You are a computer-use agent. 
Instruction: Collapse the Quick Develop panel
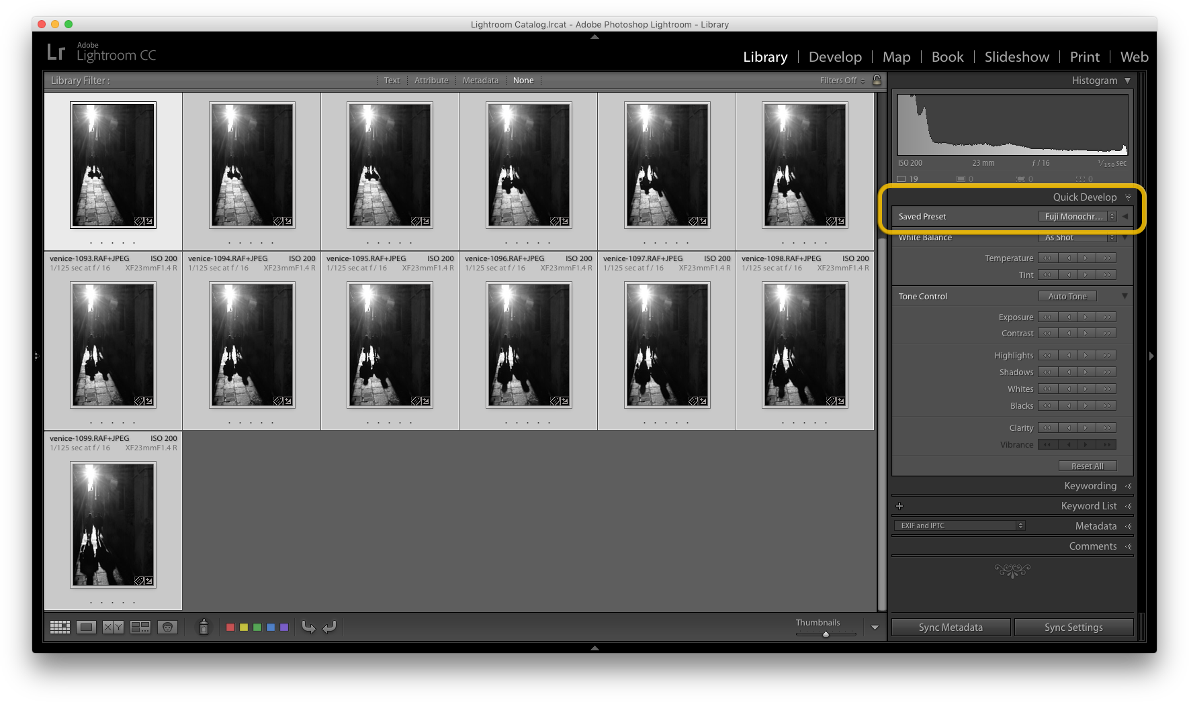pos(1128,197)
